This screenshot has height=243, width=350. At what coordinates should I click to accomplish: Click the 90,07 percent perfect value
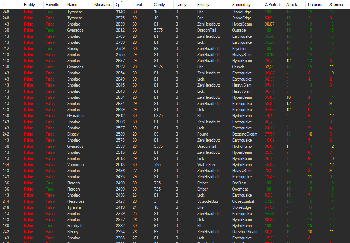[x=270, y=24]
